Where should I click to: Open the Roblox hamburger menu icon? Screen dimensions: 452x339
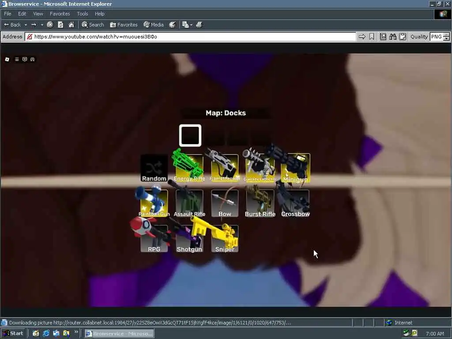pos(17,60)
